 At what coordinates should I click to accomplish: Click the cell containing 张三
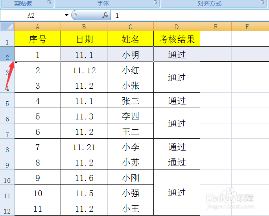pyautogui.click(x=131, y=100)
